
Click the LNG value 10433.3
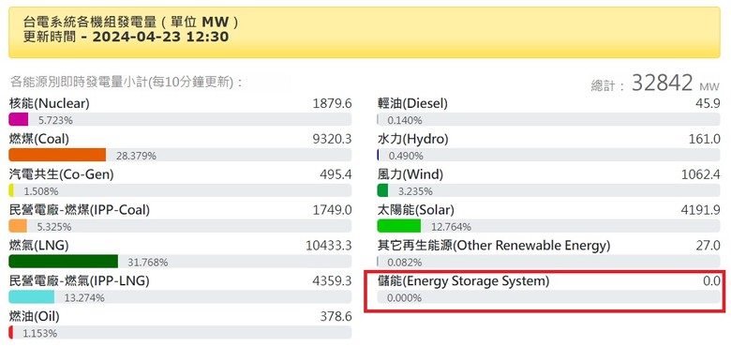[329, 246]
